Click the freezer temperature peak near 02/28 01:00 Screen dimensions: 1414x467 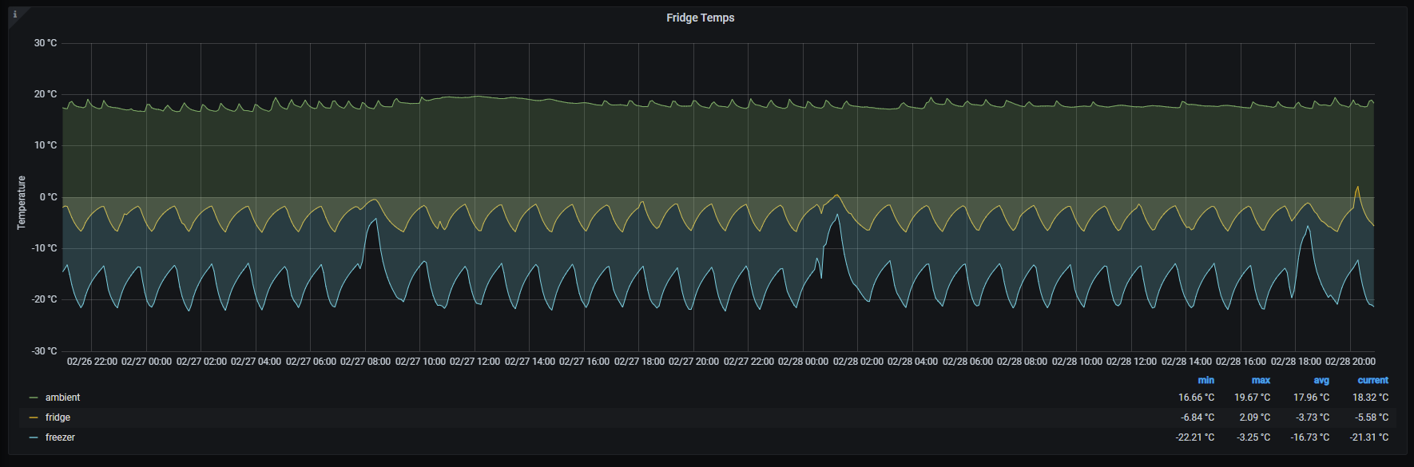[x=837, y=214]
